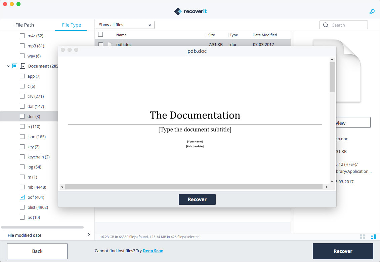
Task: Click the files found status text
Action: (150, 237)
